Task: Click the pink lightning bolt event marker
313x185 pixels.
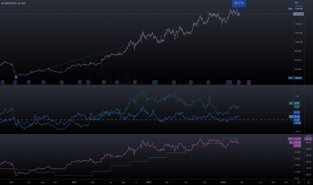Action: 239,82
